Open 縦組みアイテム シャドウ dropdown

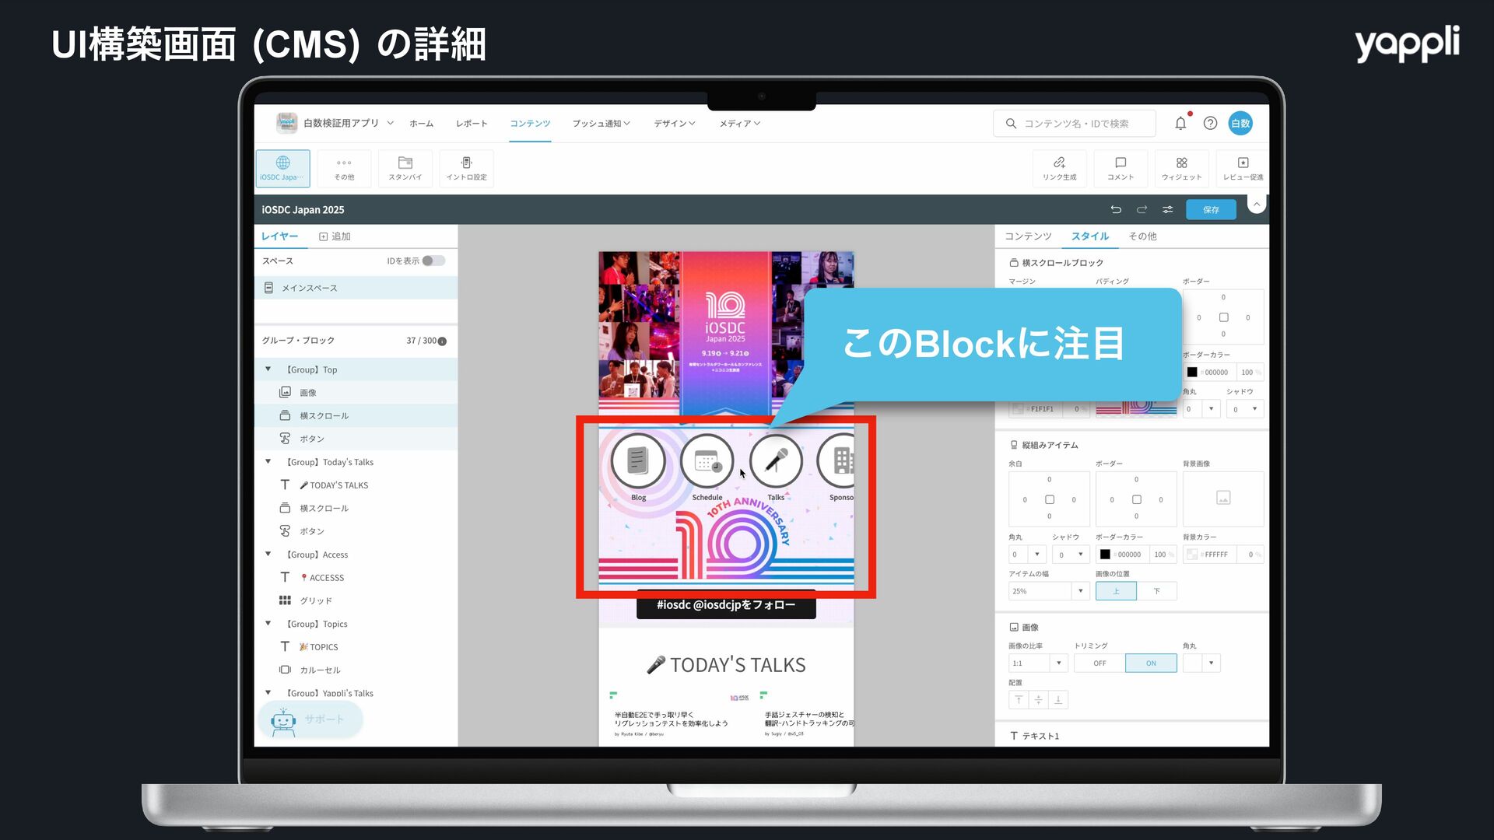[1071, 555]
